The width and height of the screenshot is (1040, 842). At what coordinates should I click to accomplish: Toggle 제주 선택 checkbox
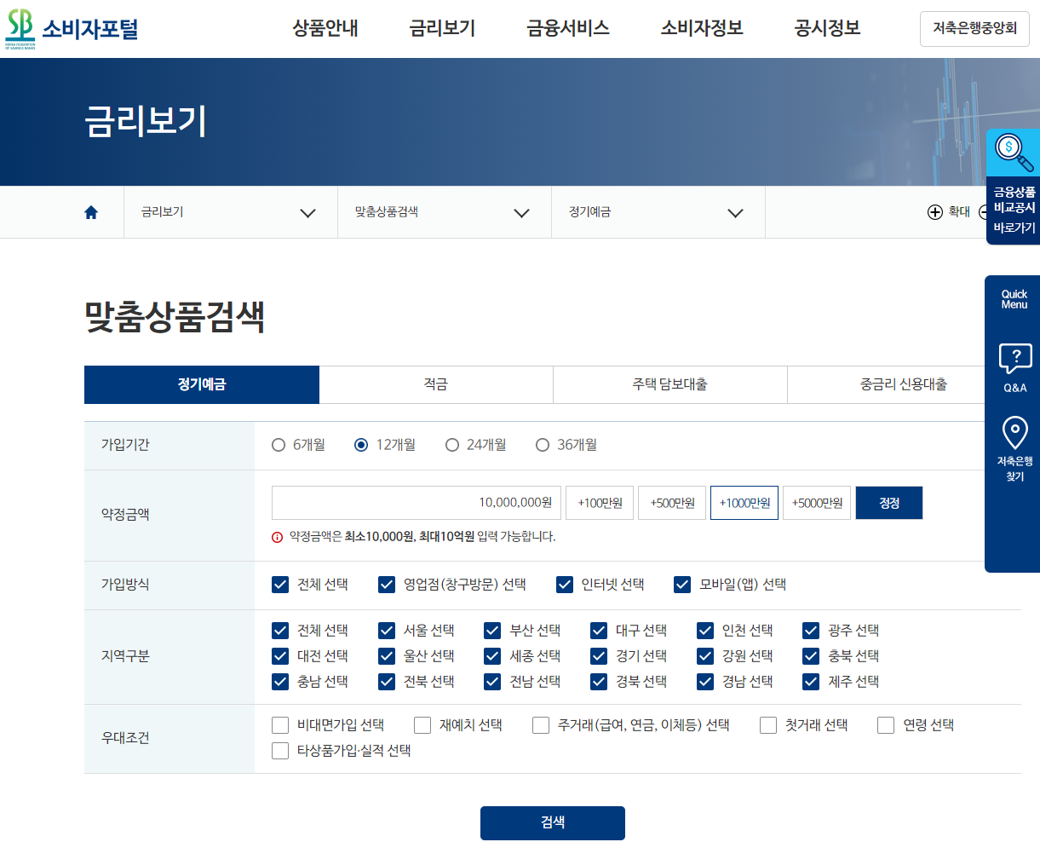[811, 682]
